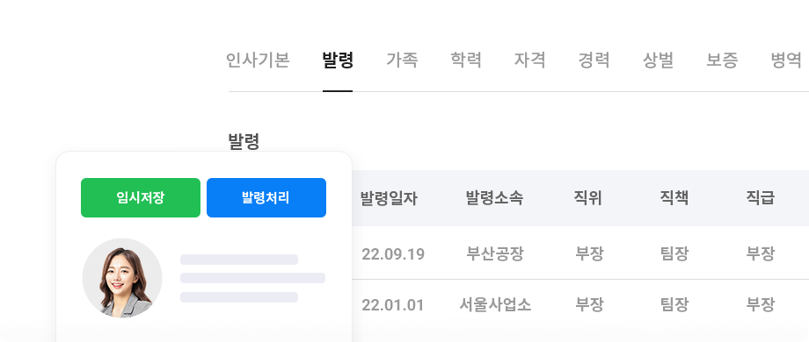
Task: Click the 발령소속 column header
Action: [x=494, y=198]
